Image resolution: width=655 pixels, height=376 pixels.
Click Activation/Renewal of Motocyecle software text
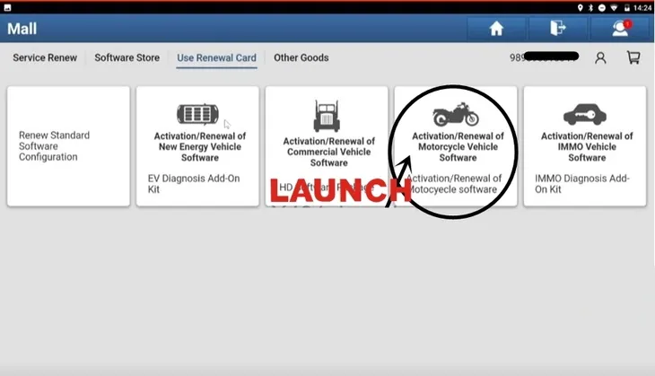(454, 184)
